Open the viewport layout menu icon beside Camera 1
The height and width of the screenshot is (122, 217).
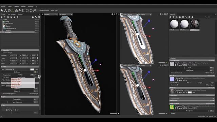43,14
